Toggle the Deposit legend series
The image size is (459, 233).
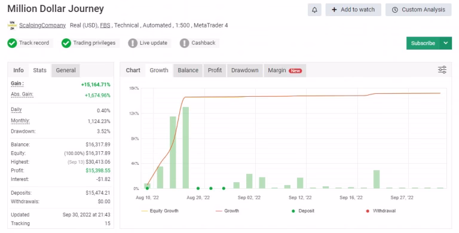tap(303, 211)
